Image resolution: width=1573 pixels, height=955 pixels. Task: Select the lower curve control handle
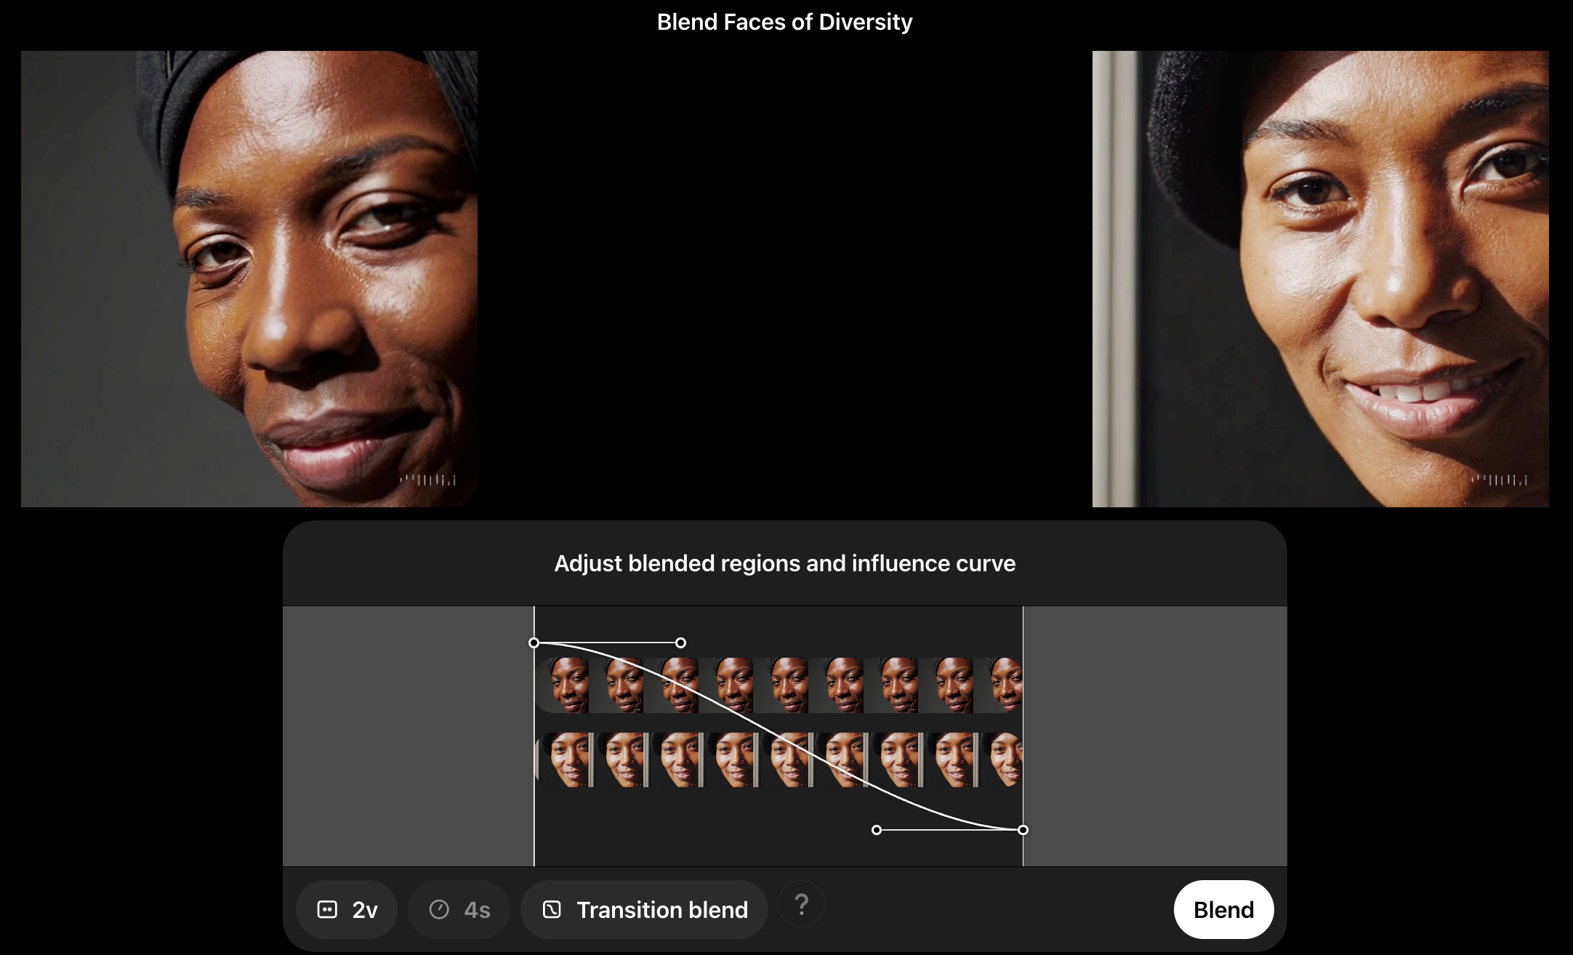pyautogui.click(x=877, y=829)
